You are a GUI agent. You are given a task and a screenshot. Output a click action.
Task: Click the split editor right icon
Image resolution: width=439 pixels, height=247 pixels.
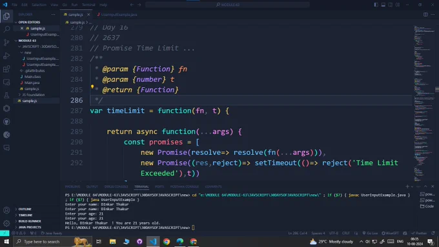[x=425, y=15]
